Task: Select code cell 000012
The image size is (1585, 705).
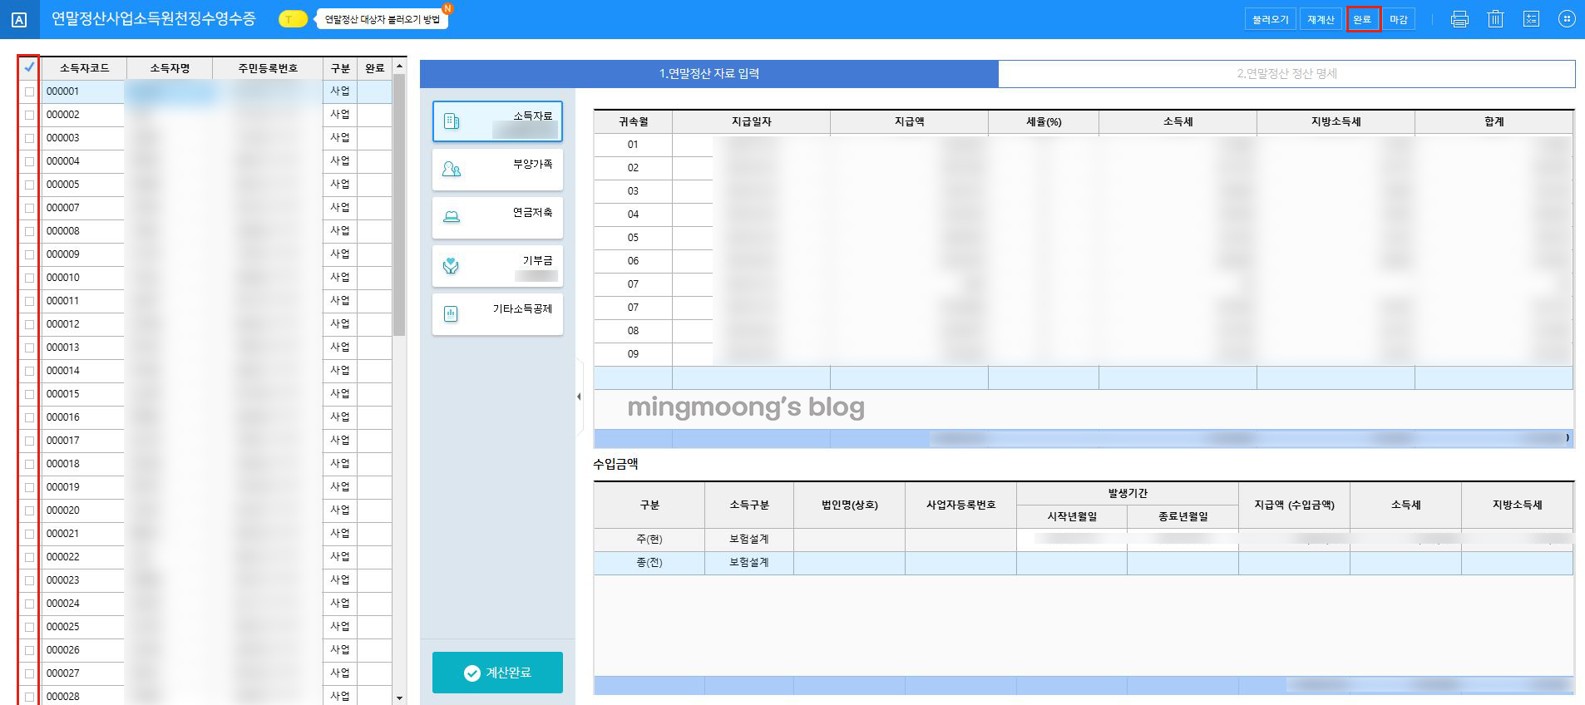Action: point(83,324)
